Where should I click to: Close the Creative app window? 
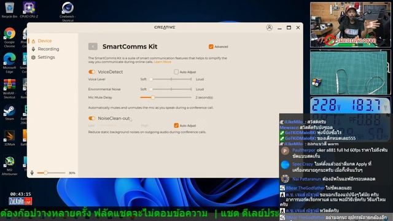tap(298, 28)
